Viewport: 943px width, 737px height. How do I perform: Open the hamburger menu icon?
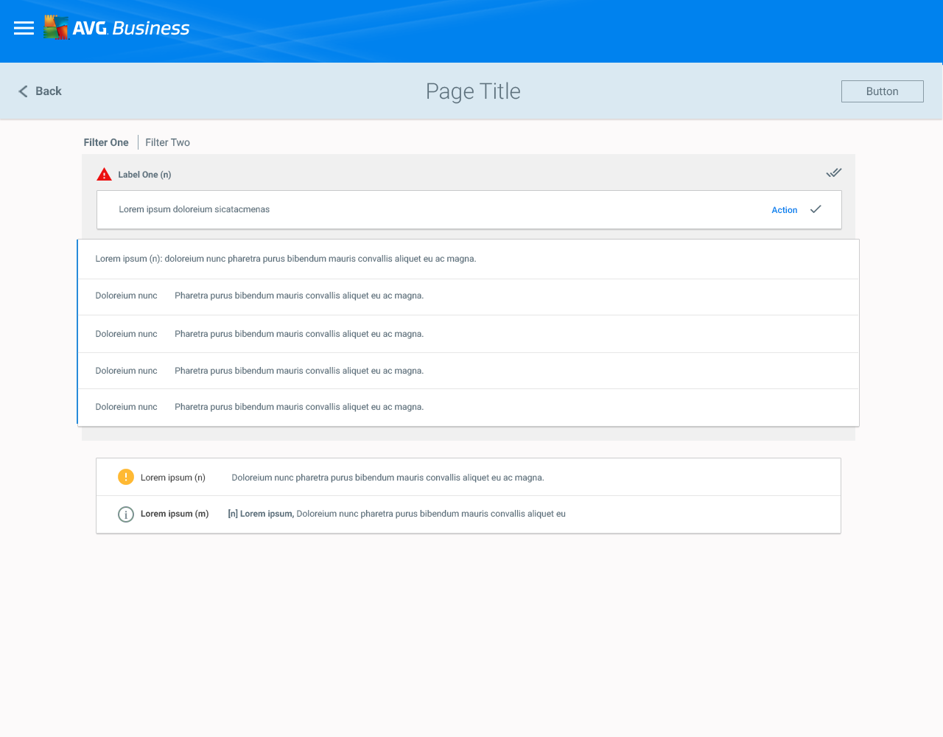coord(24,28)
